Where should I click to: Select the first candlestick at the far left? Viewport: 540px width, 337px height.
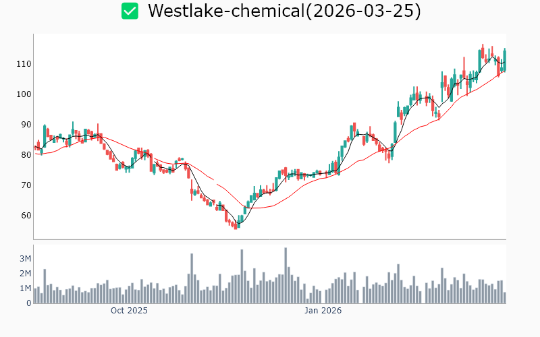(35, 147)
